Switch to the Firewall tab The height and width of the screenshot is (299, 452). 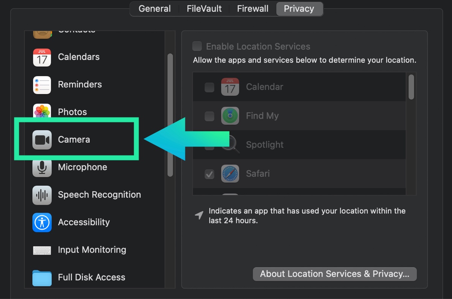click(253, 9)
